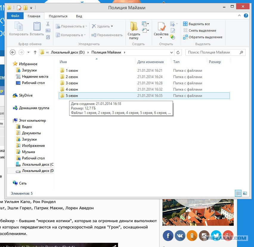Go up one folder level arrow

coord(35,52)
